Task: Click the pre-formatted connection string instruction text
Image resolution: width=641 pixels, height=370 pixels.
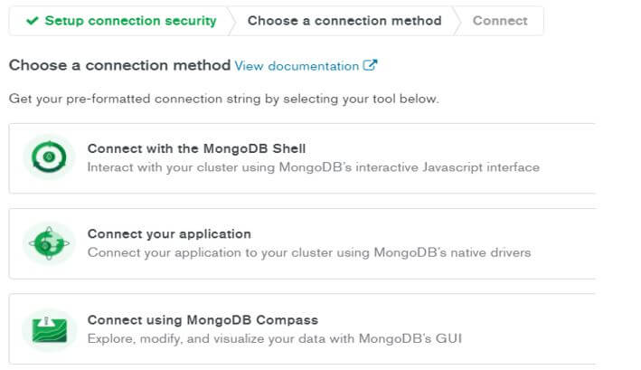Action: coord(223,98)
